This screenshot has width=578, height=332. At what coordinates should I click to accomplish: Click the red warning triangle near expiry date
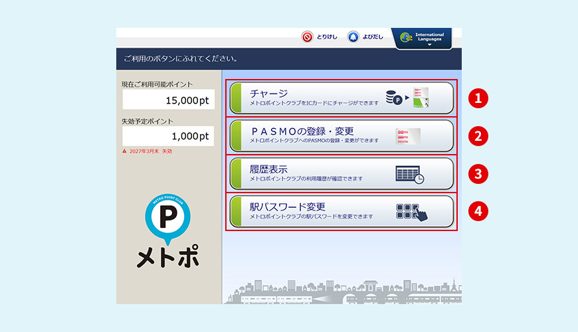pos(124,151)
